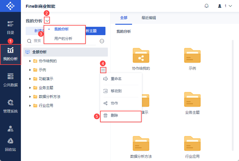
Task: Open the account menu chevron next to 1
Action: 230,6
